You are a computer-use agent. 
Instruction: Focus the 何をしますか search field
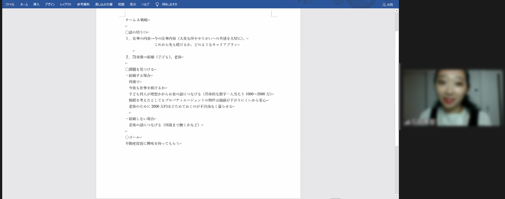coord(170,4)
